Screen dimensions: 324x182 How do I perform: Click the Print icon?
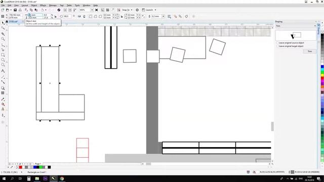click(x=20, y=10)
